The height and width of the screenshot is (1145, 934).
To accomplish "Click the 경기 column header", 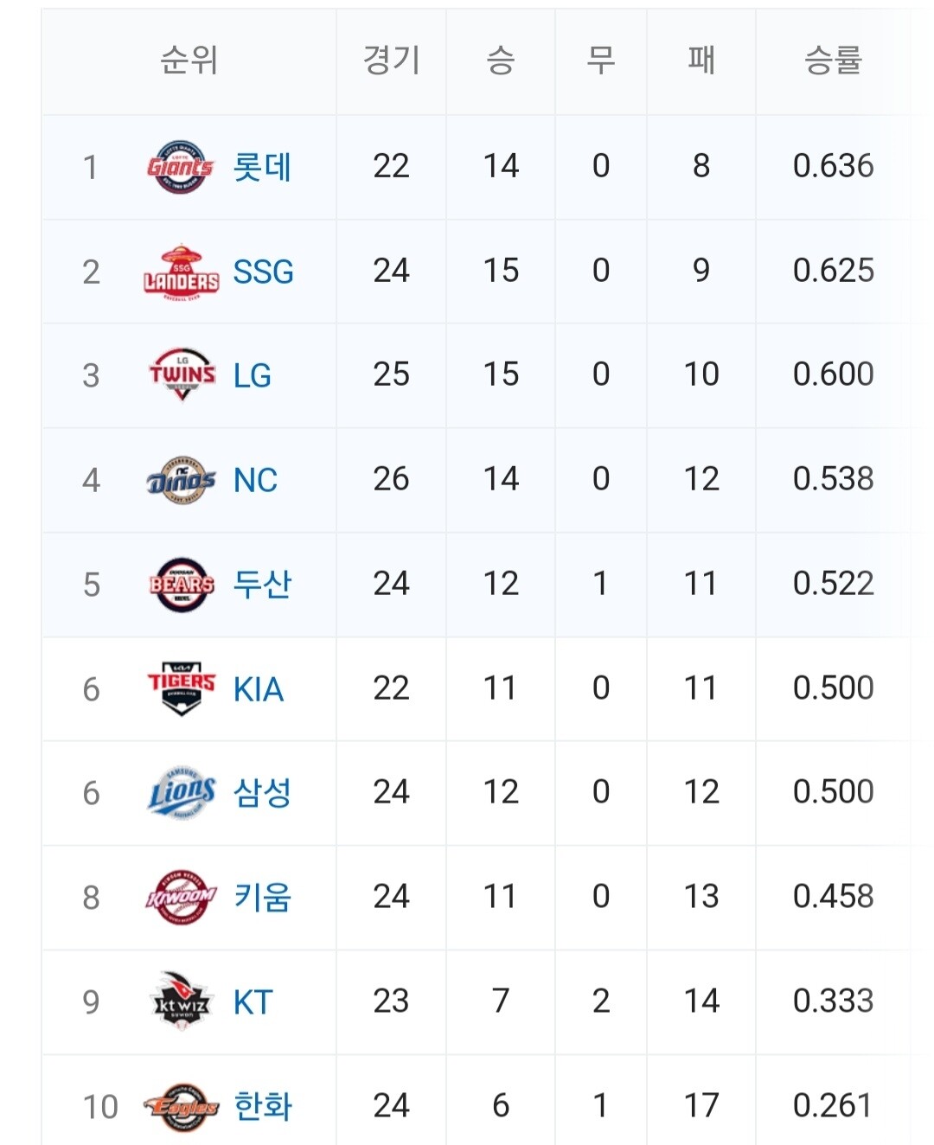I will [x=391, y=61].
